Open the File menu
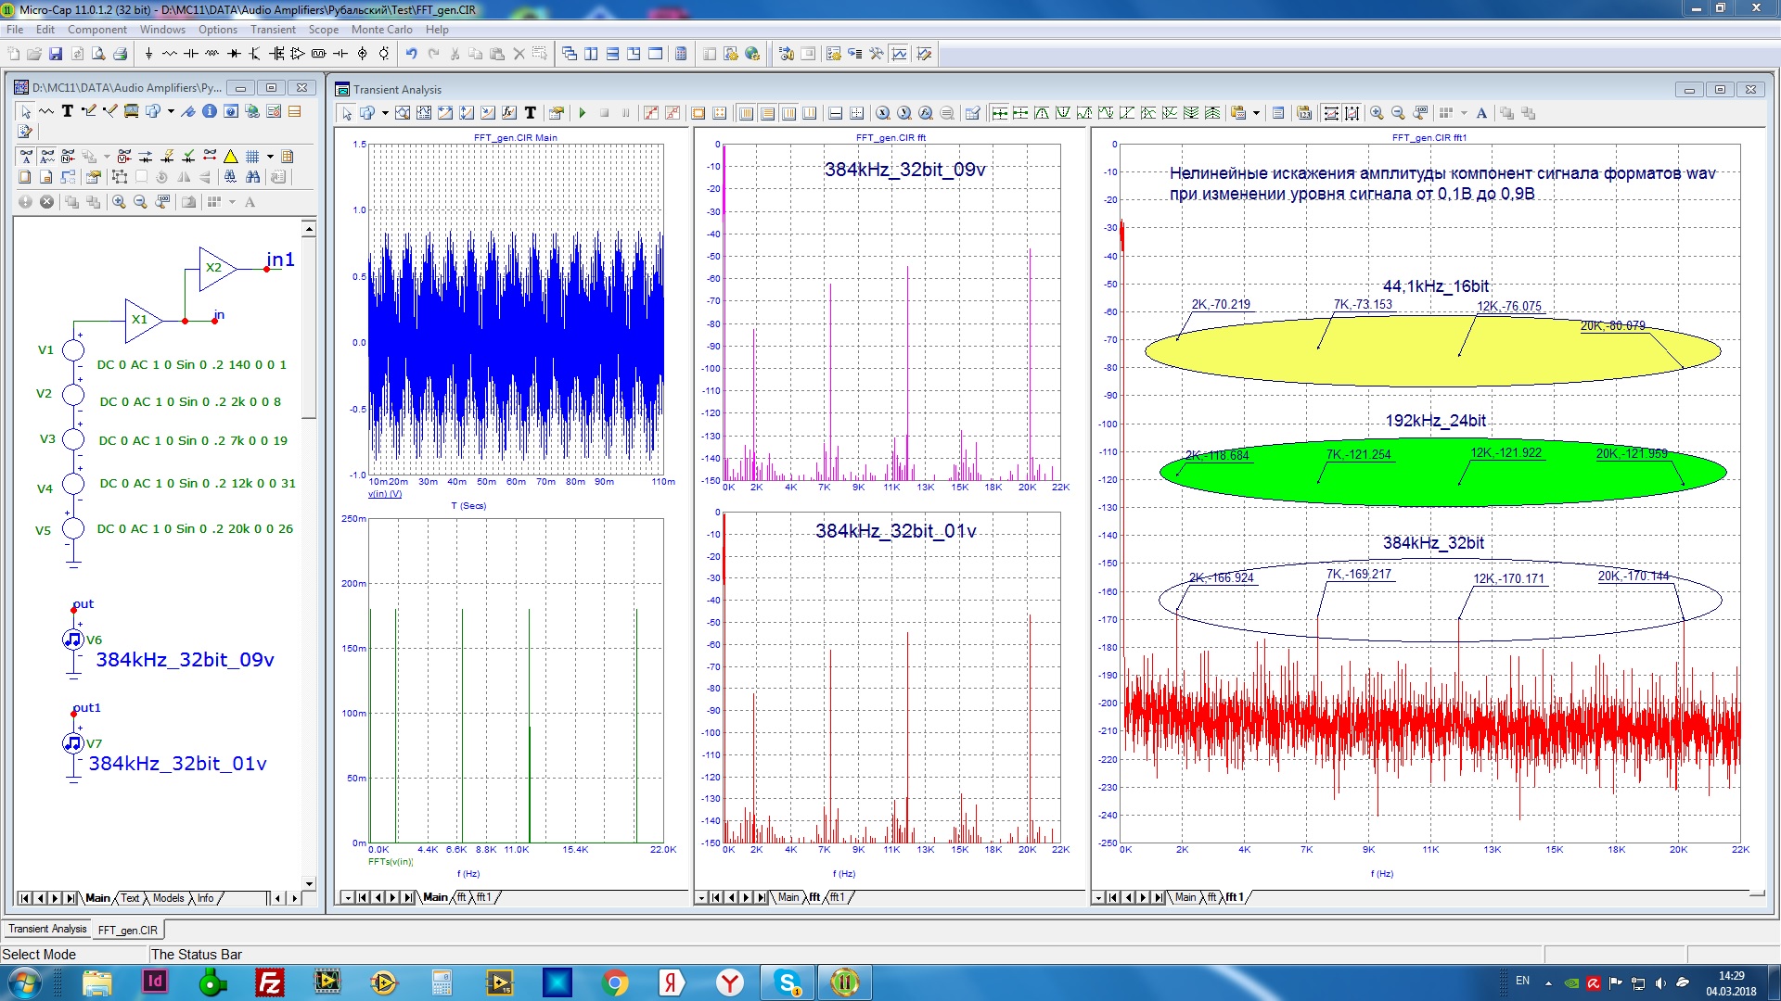The height and width of the screenshot is (1001, 1781). click(15, 30)
